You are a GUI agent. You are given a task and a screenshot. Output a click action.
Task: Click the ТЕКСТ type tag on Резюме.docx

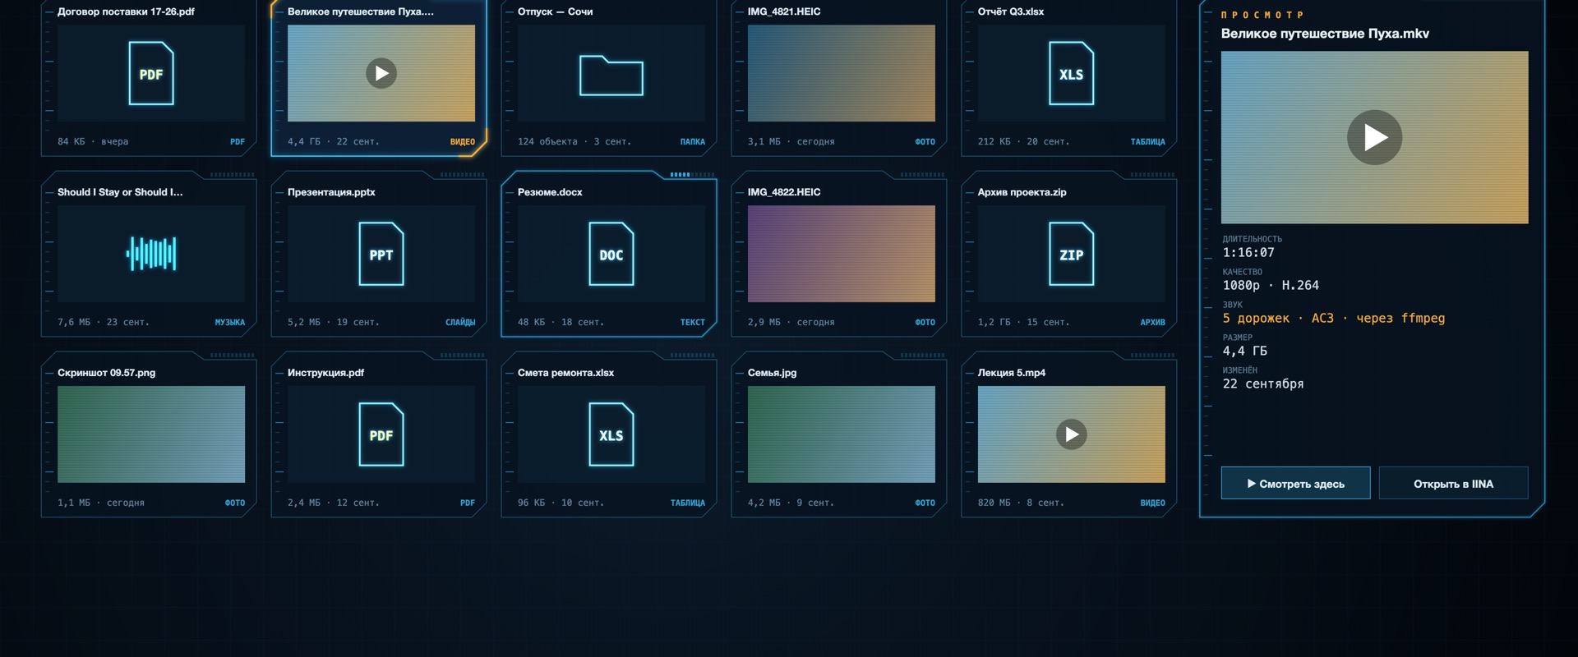[693, 323]
